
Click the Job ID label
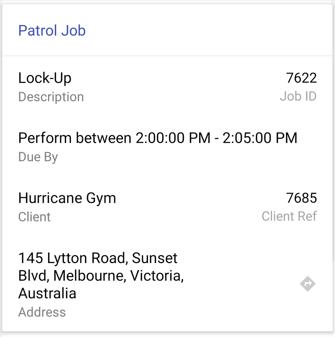(x=298, y=96)
